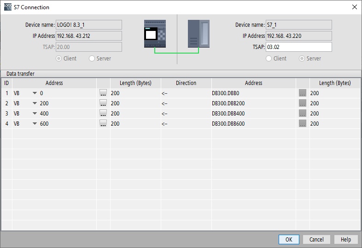Screen dimensions: 362x248
Task: Click the Cancel button
Action: click(316, 239)
